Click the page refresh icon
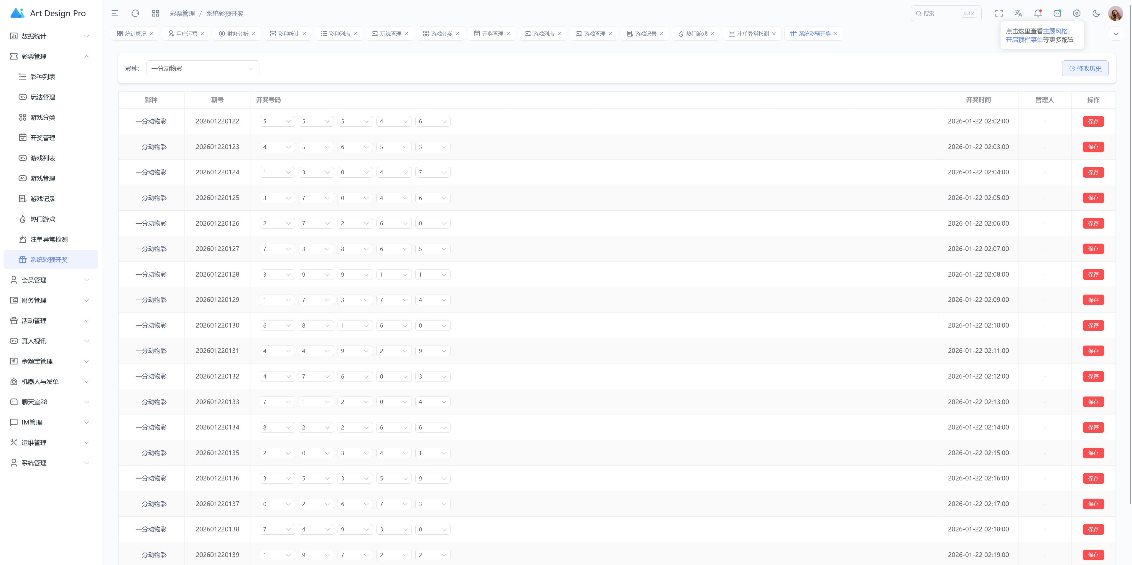Viewport: 1132px width, 565px height. point(135,13)
